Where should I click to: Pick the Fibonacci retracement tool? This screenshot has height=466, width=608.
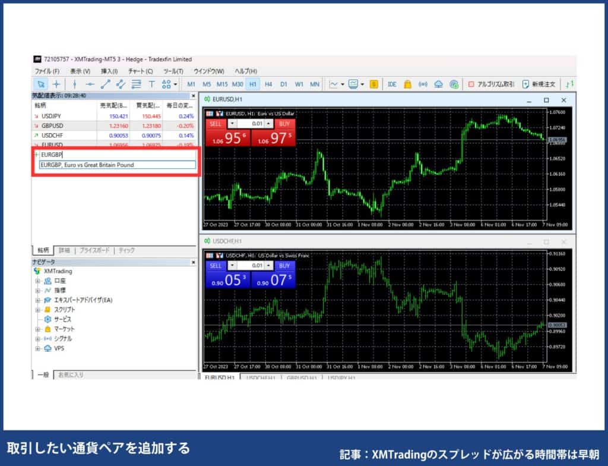click(136, 84)
